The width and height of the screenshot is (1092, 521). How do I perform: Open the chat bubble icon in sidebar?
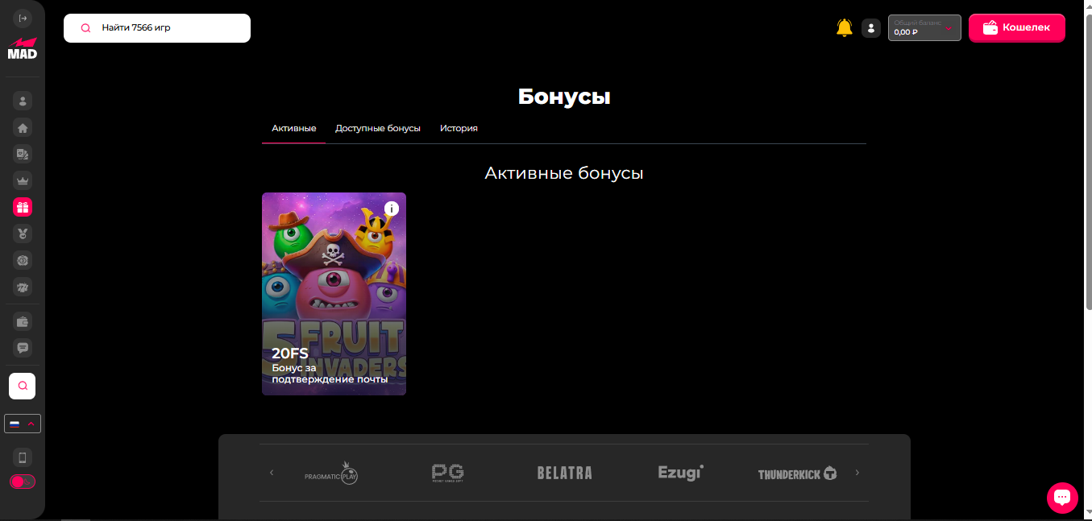tap(23, 348)
